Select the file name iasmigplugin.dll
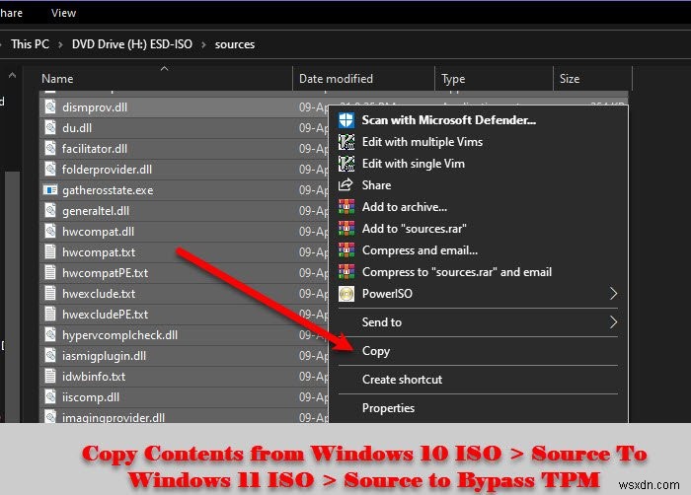This screenshot has height=495, width=691. [104, 355]
